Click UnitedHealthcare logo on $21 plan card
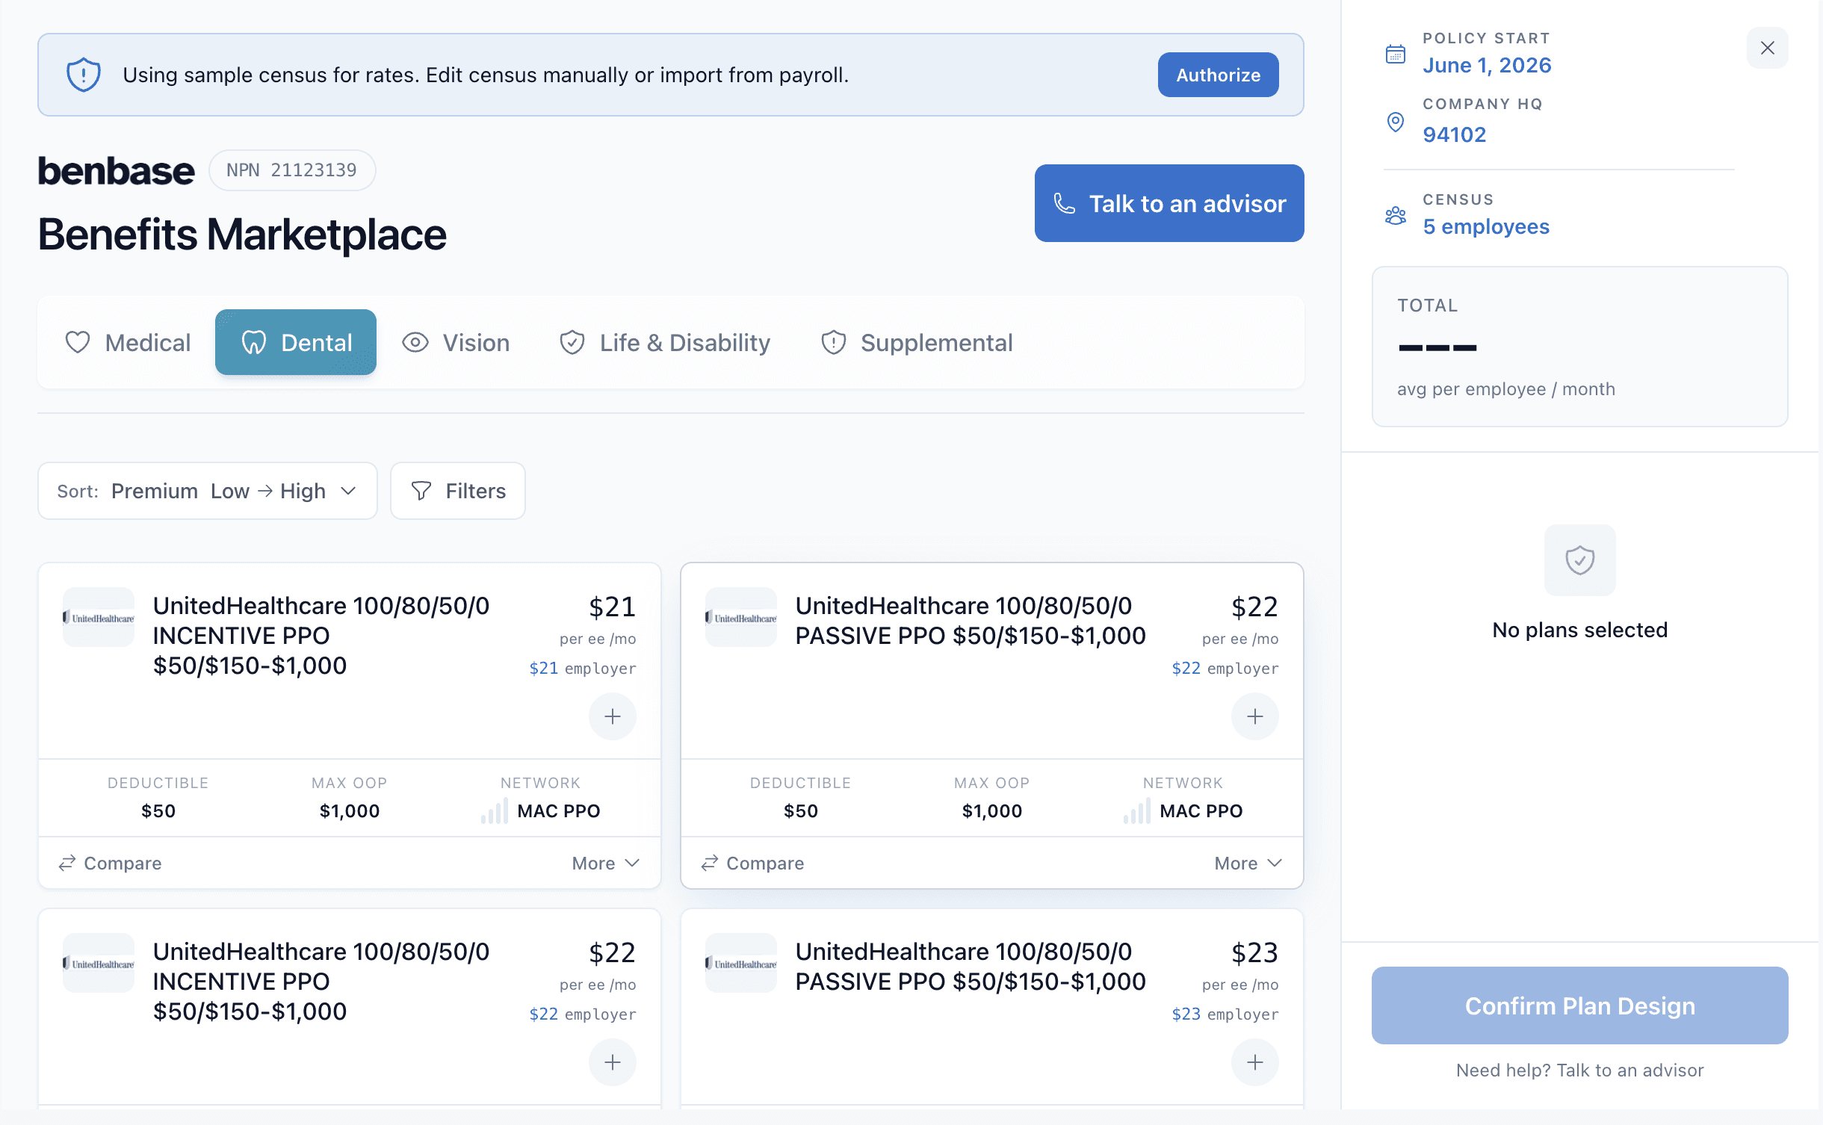The height and width of the screenshot is (1125, 1823). tap(99, 617)
